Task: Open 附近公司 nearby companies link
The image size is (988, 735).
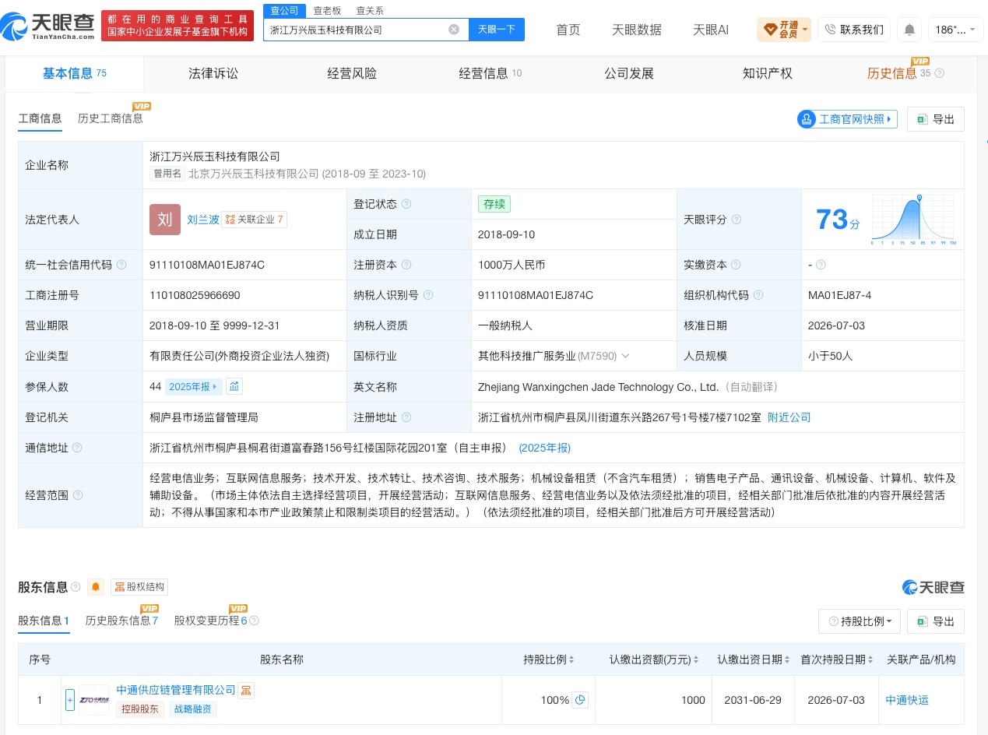Action: (x=789, y=417)
